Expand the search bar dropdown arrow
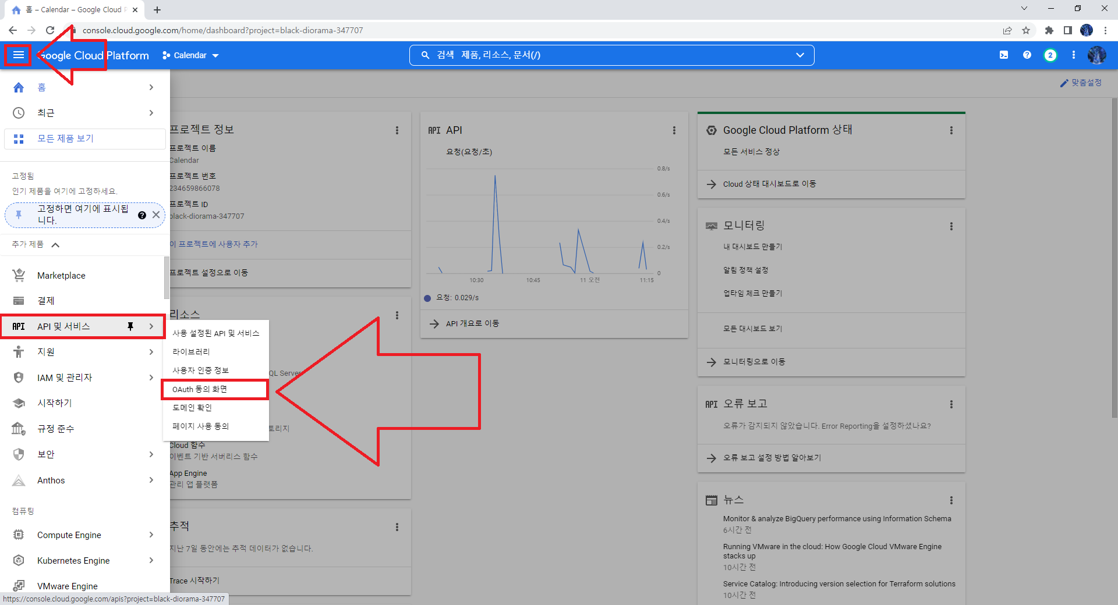The width and height of the screenshot is (1118, 605). (800, 55)
